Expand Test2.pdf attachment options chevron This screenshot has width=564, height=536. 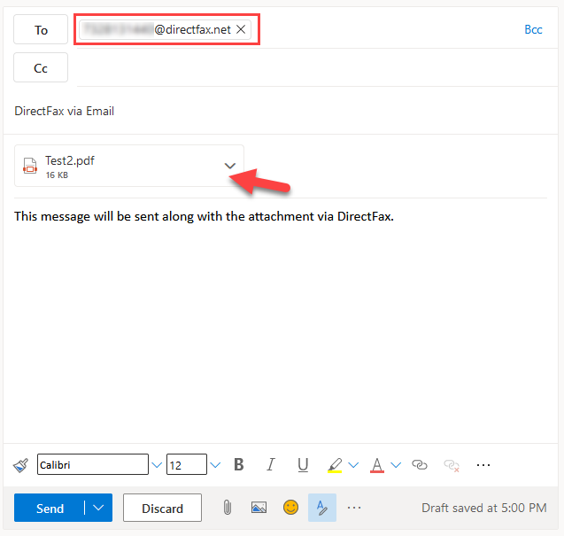(x=229, y=166)
